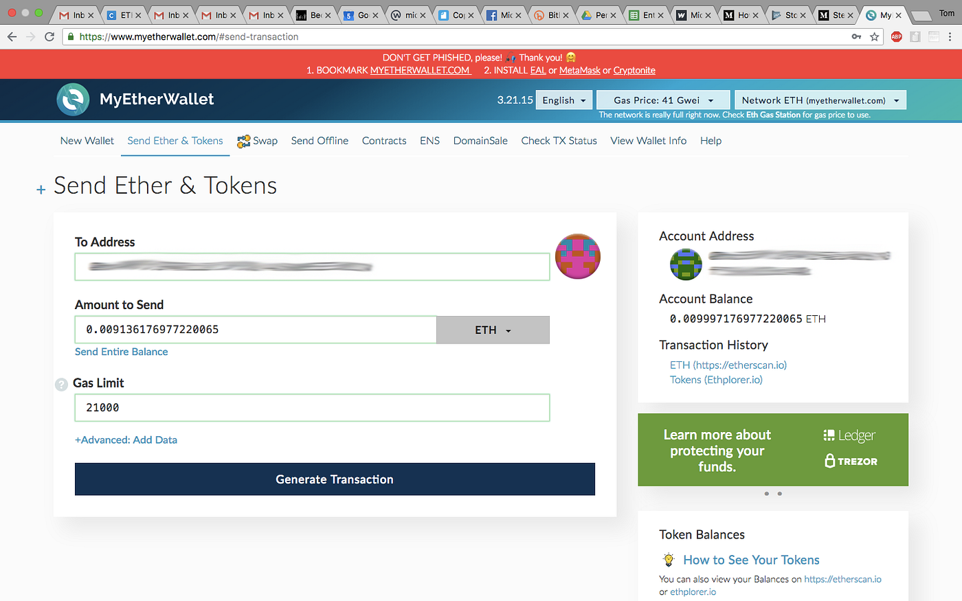Click the lightbulb icon by How to See Your Tokens
Screen dimensions: 962x601
click(669, 559)
